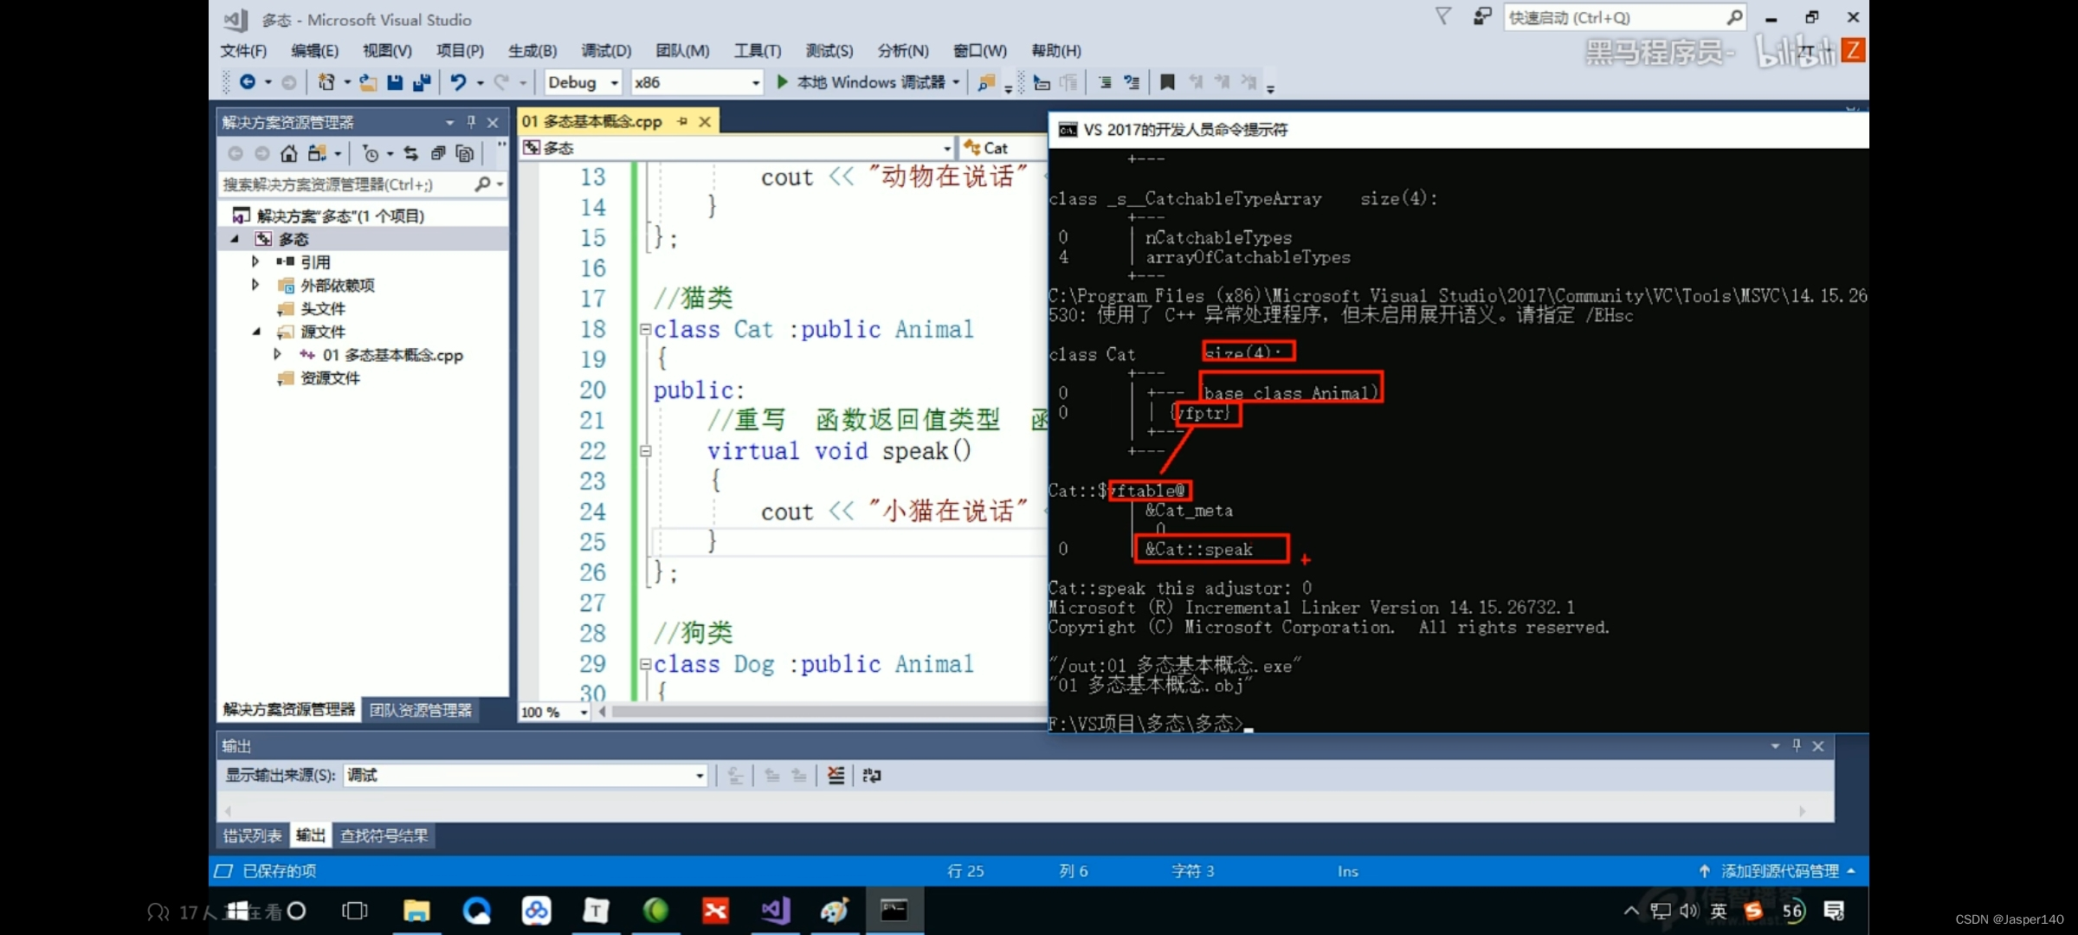The width and height of the screenshot is (2078, 935).
Task: Click the feedback icon in title bar
Action: click(1482, 16)
